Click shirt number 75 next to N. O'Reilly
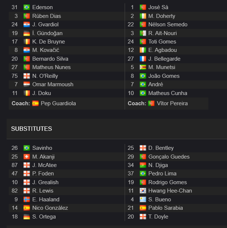Screen dimensions: 227x228 [15, 76]
